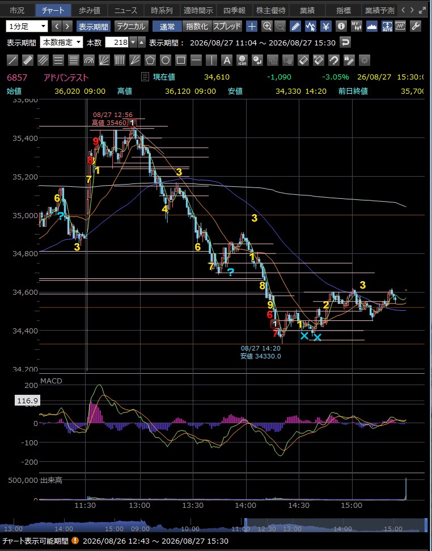The height and width of the screenshot is (551, 432).
Task: Toggle the テクニカル technical indicators button
Action: point(131,26)
